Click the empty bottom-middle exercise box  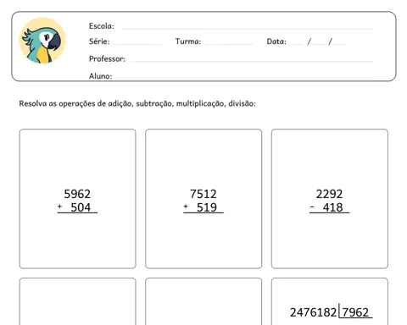[203, 301]
